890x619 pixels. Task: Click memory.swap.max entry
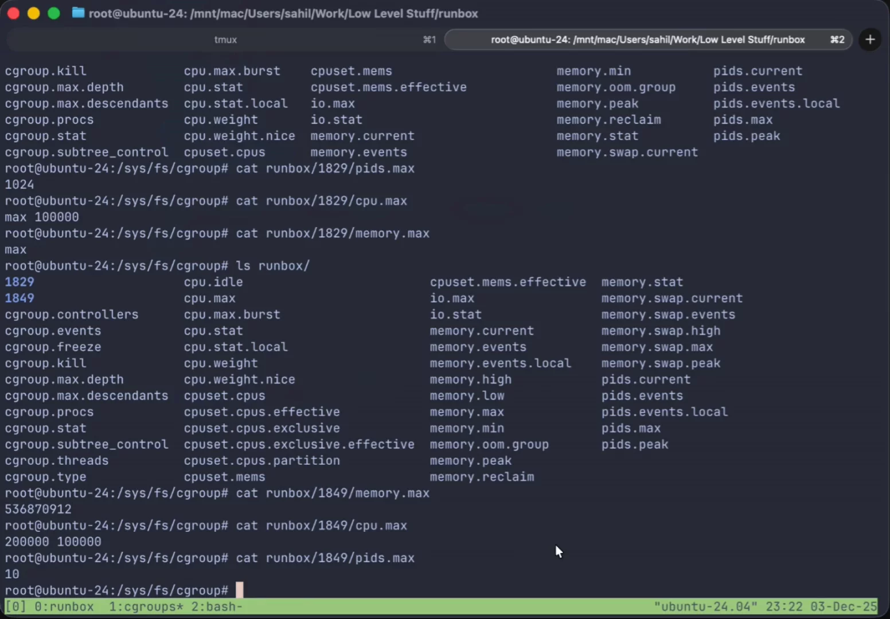tap(657, 347)
